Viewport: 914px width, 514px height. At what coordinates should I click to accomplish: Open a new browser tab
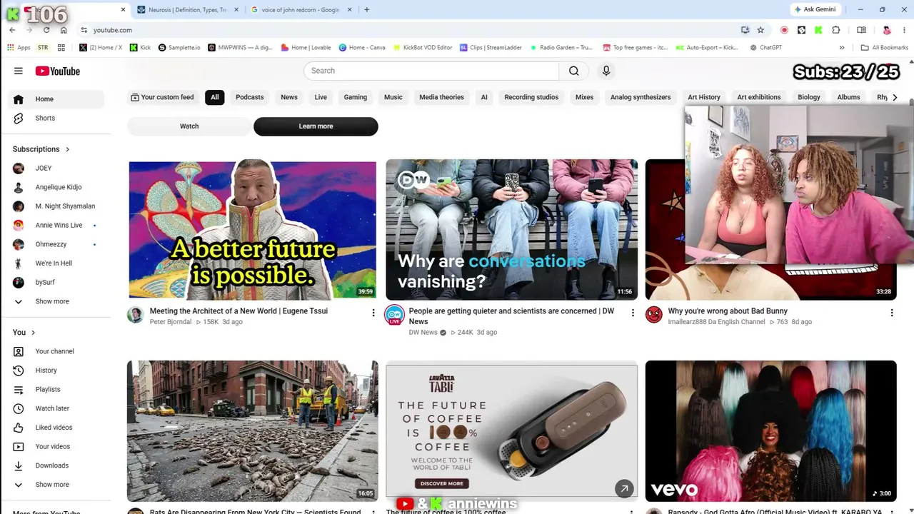(367, 10)
